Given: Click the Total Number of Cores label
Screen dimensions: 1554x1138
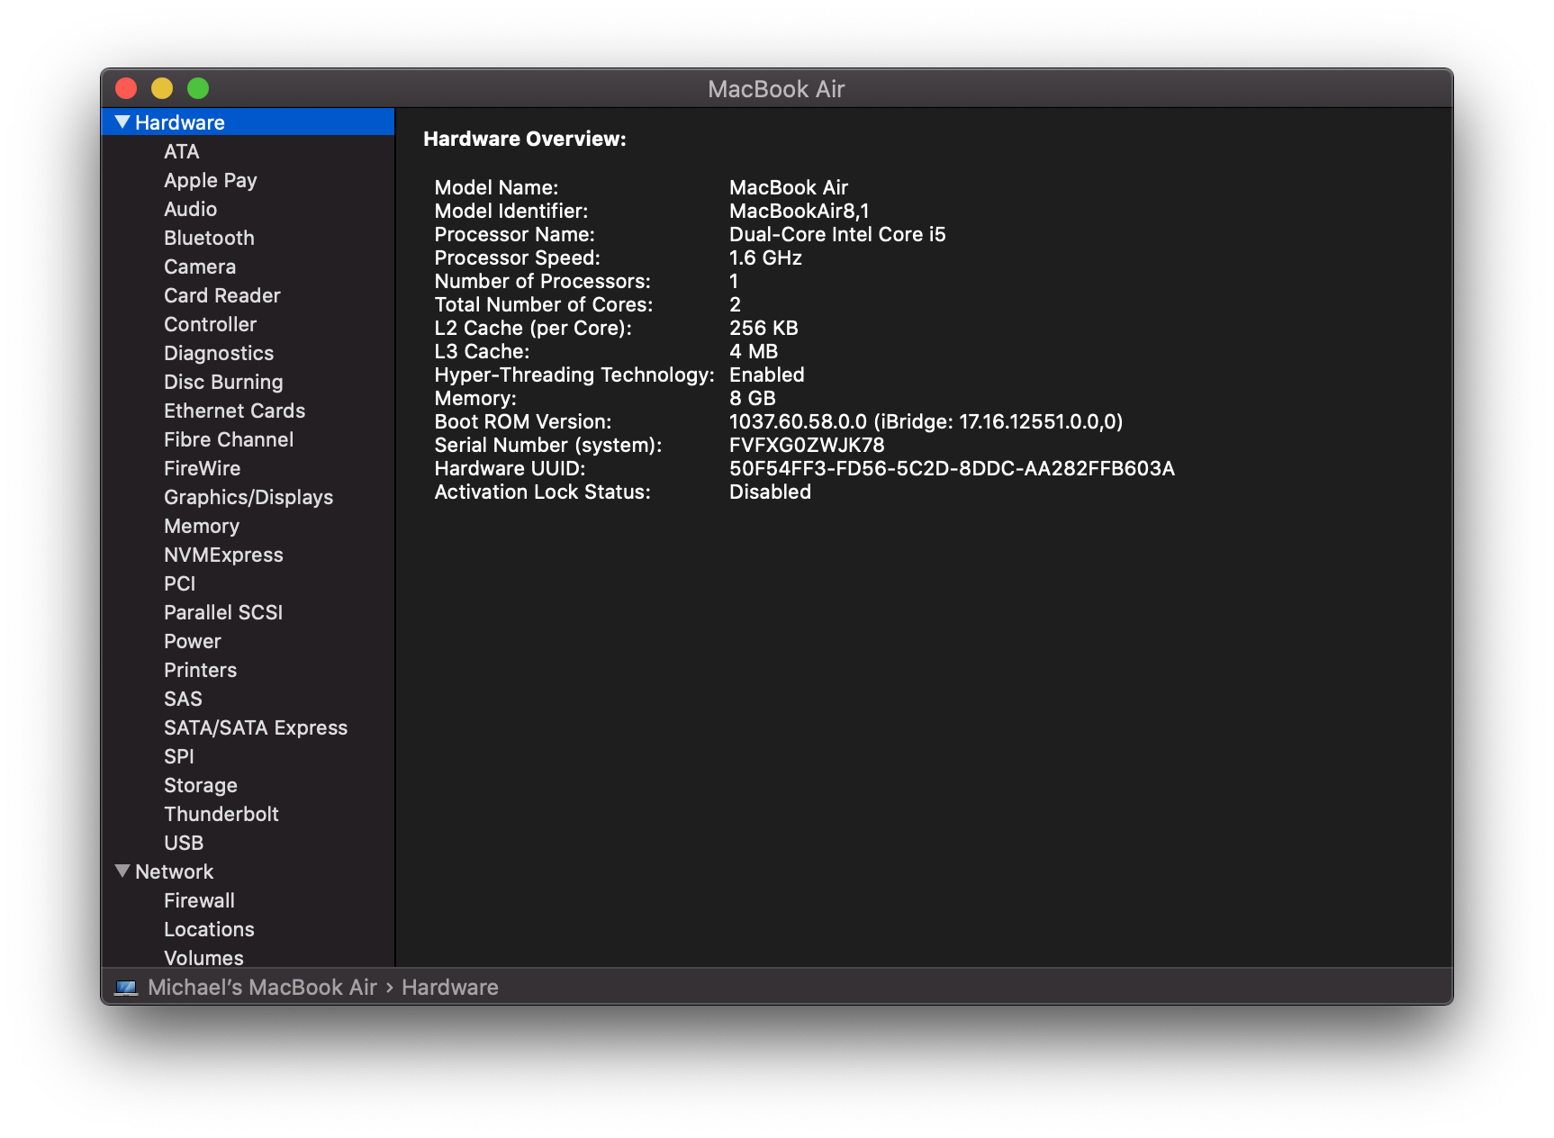Looking at the screenshot, I should [544, 304].
